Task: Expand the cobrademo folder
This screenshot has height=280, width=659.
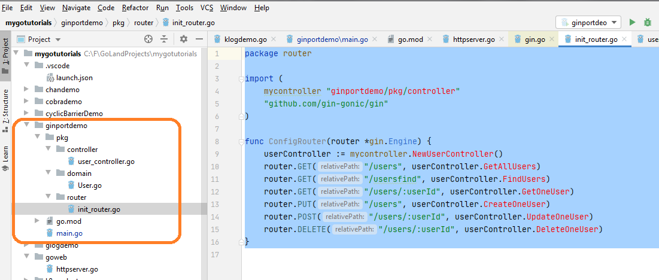Action: click(x=27, y=102)
